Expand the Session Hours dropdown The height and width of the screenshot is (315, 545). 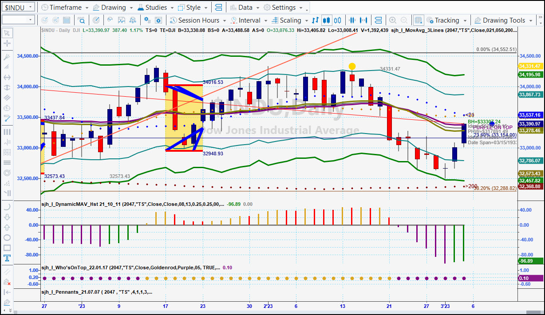click(x=225, y=20)
